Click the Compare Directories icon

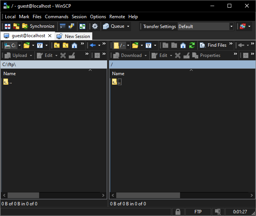pyautogui.click(x=7, y=26)
